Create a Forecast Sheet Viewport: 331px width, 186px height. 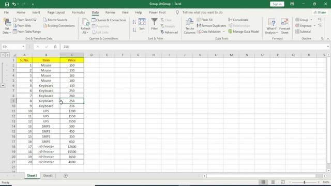point(284,26)
